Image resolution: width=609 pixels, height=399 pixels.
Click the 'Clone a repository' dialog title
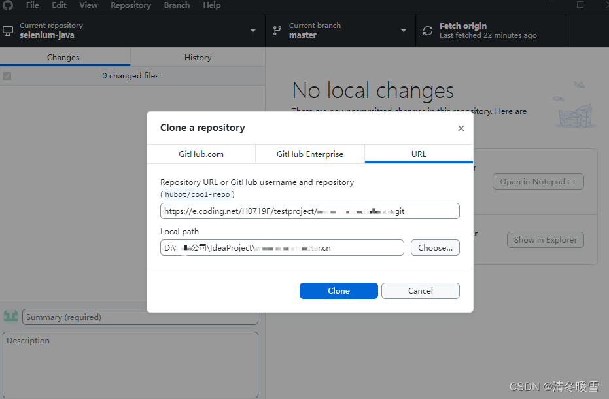(x=203, y=128)
